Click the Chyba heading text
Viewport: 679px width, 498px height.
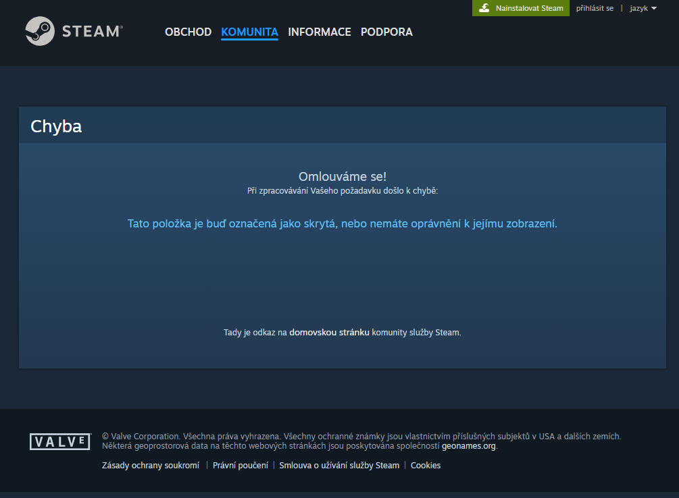56,126
